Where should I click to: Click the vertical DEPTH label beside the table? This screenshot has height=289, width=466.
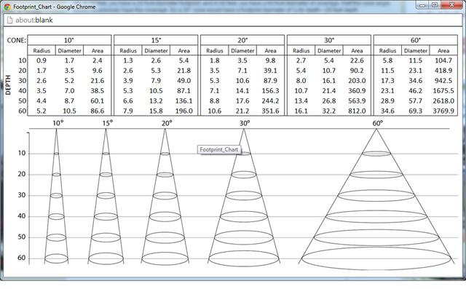pos(8,85)
